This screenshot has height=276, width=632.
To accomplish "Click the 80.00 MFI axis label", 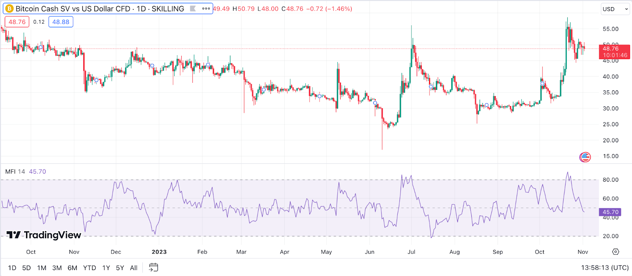I will coord(610,180).
